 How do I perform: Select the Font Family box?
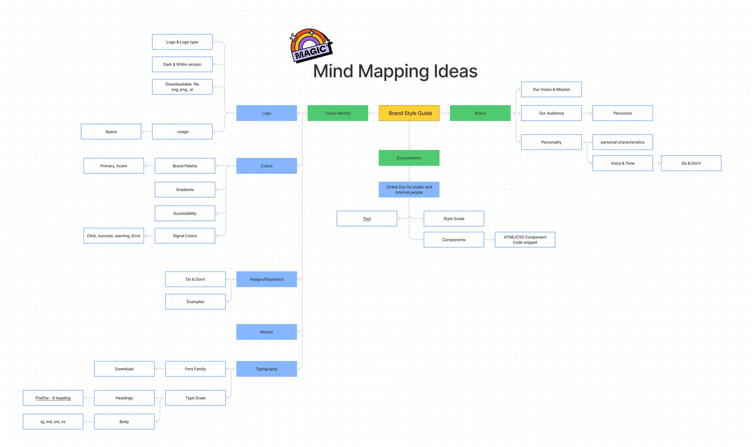click(x=196, y=369)
